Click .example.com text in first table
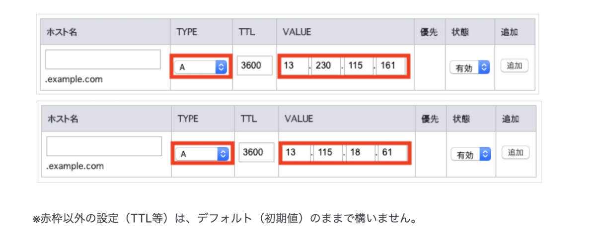Viewport: 596px width, 243px height. 74,79
